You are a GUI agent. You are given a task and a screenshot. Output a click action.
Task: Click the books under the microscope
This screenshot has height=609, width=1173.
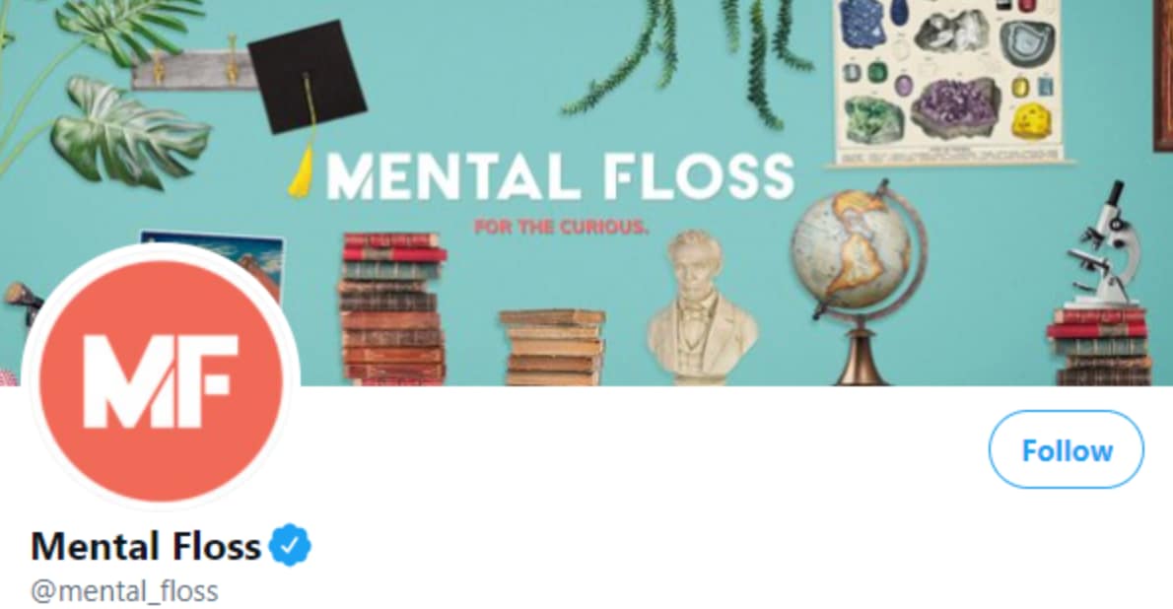1101,346
